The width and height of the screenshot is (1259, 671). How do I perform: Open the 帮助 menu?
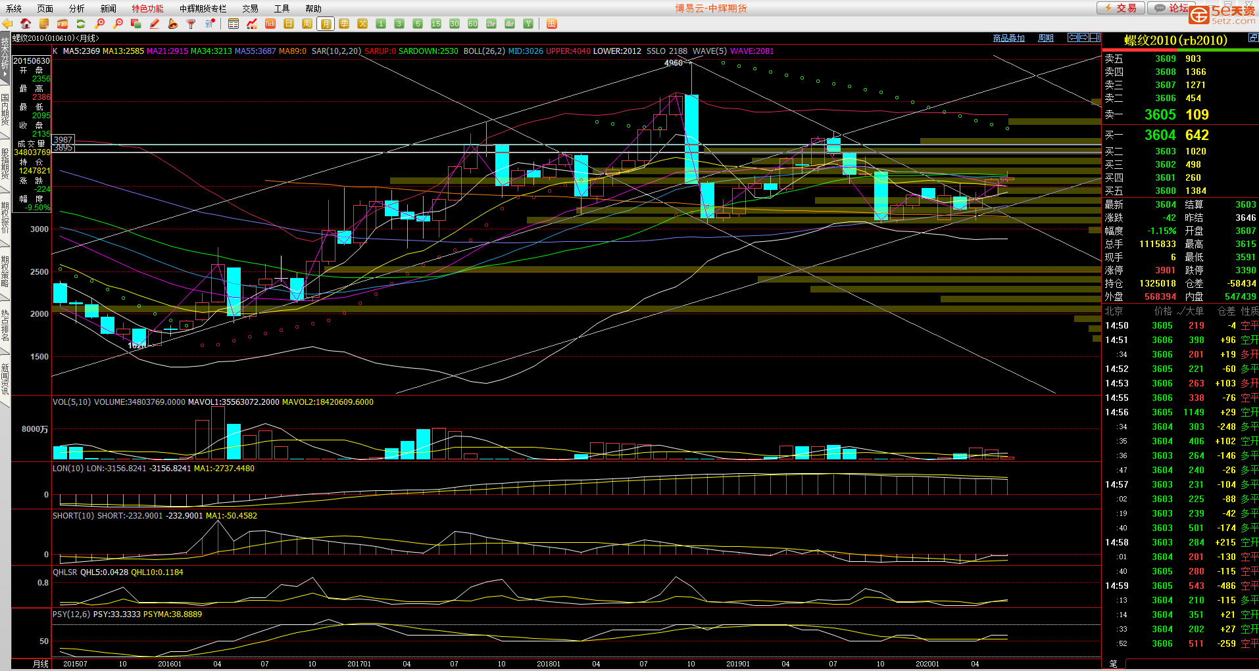[x=314, y=9]
